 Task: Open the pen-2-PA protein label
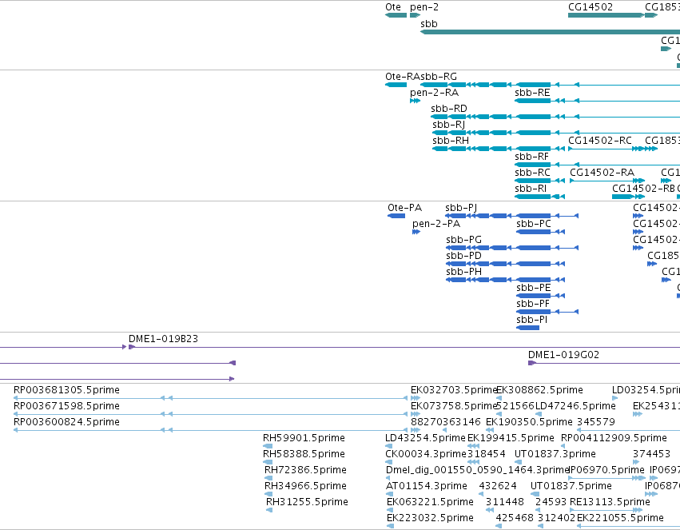(x=436, y=224)
